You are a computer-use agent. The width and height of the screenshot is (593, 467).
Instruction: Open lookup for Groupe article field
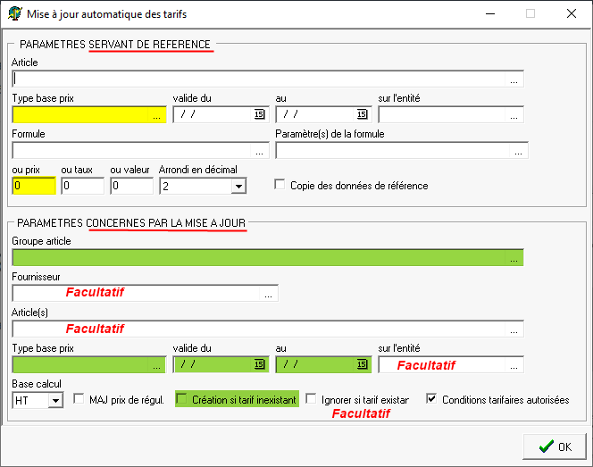click(x=514, y=258)
